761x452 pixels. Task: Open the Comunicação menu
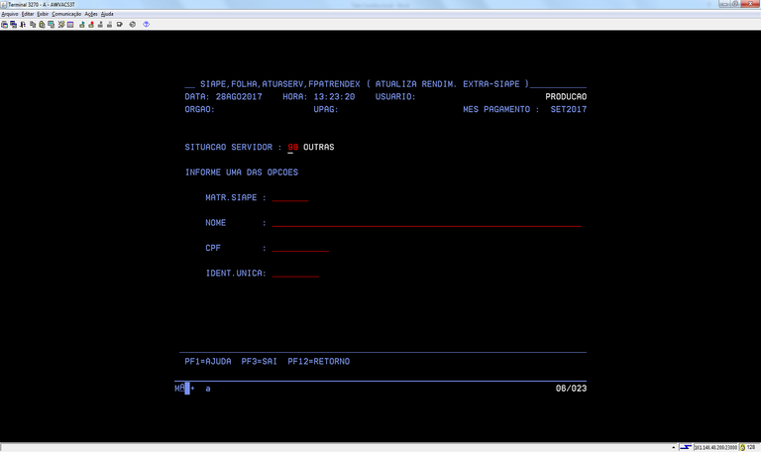66,14
